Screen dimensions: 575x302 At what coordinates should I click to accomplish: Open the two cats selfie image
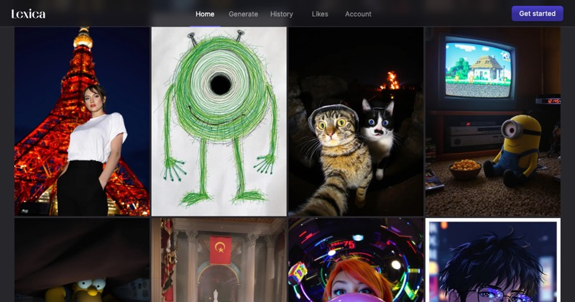point(356,121)
